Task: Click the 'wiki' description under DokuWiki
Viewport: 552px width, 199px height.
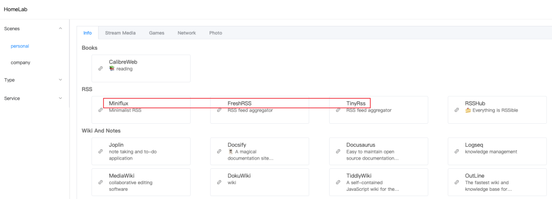Action: coord(232,183)
